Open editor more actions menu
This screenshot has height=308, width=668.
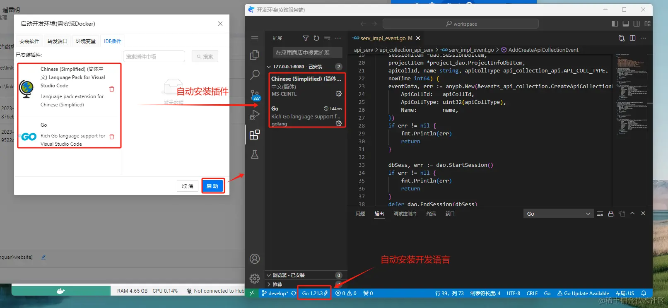pyautogui.click(x=643, y=38)
